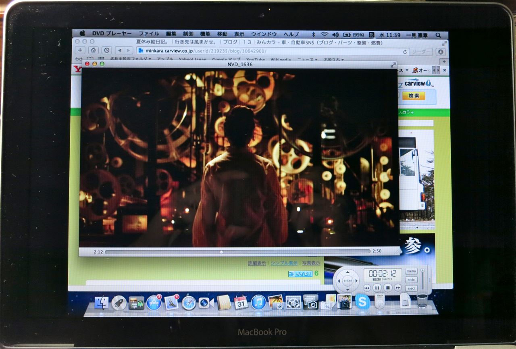Open iCal calendar from the Dock

point(241,302)
